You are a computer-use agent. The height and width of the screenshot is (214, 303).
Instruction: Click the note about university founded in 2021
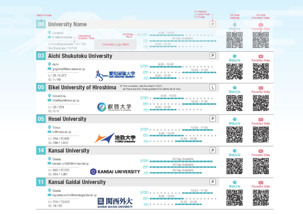point(150,88)
